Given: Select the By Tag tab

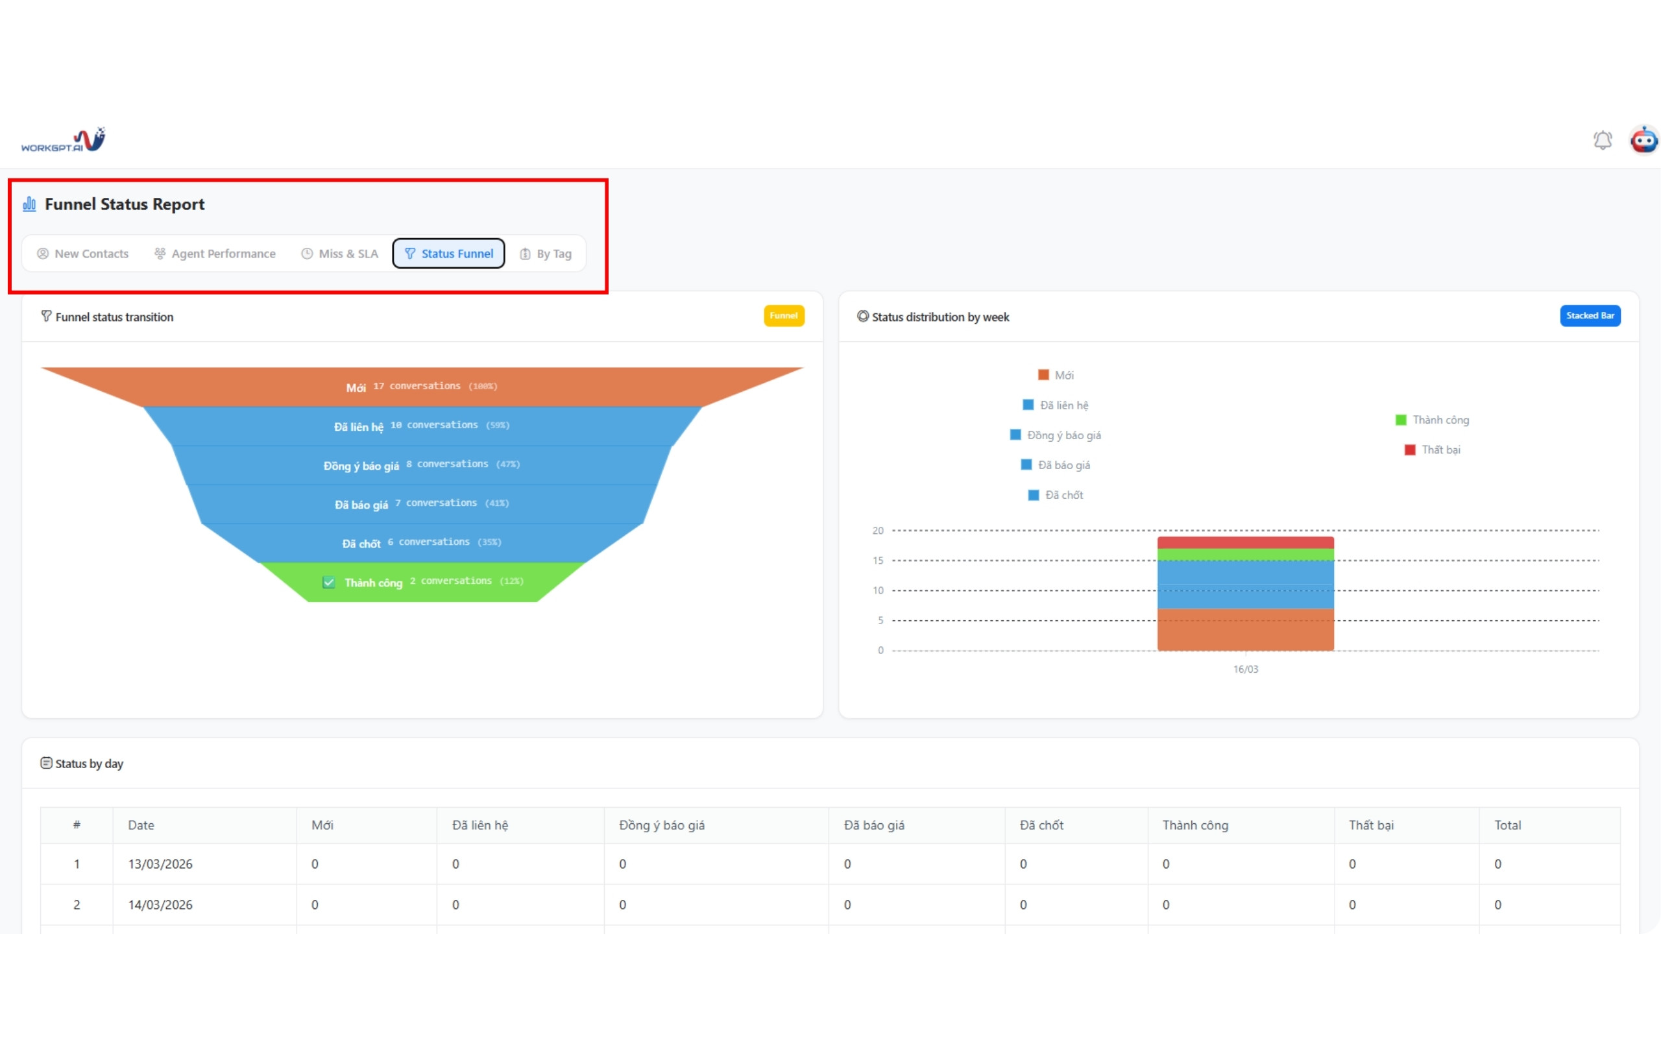Looking at the screenshot, I should [x=546, y=254].
